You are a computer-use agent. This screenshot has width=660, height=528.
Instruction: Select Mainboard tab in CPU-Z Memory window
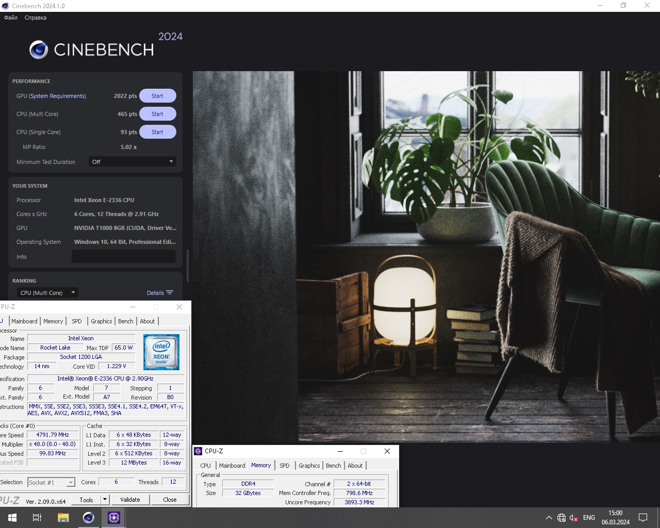click(x=232, y=466)
